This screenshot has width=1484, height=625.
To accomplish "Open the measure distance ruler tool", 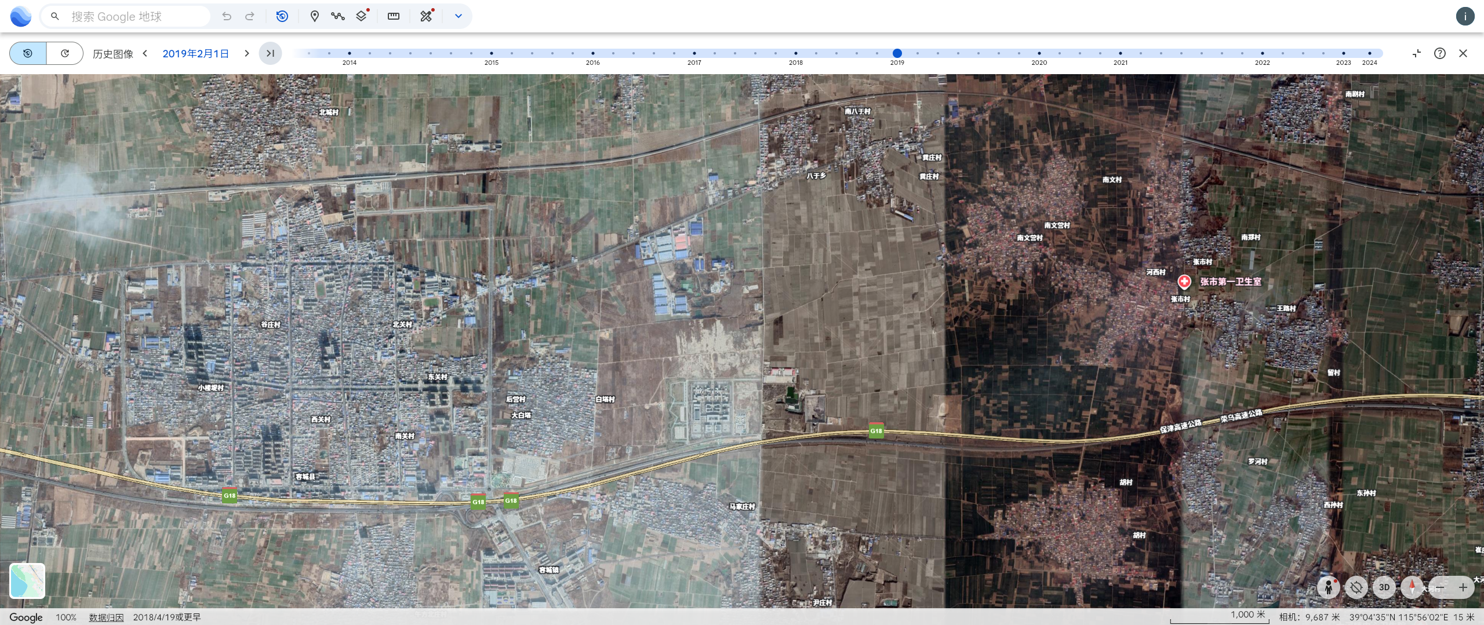I will point(394,16).
